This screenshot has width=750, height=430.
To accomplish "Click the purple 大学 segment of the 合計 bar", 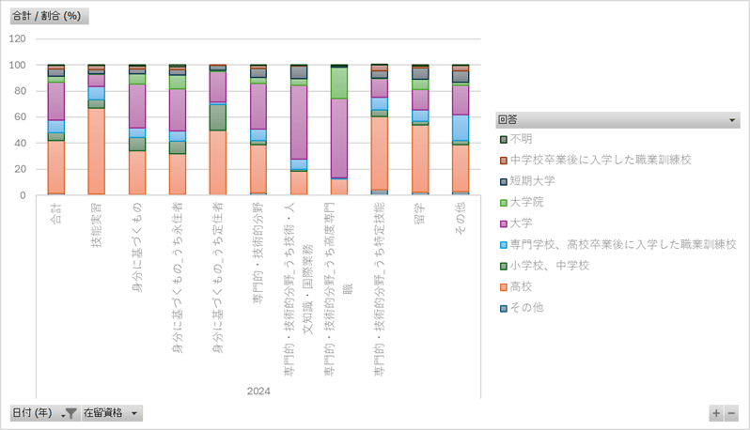I will click(x=56, y=101).
